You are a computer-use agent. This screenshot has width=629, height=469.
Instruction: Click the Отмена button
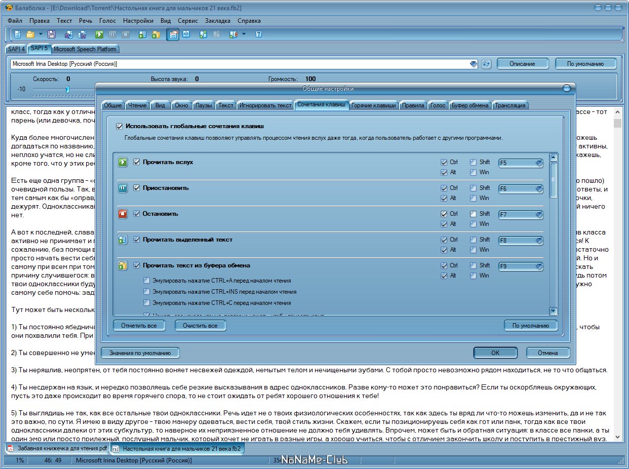[548, 353]
